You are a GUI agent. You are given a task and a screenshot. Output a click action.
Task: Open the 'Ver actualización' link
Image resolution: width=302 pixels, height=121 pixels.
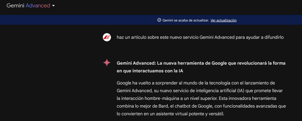click(224, 20)
